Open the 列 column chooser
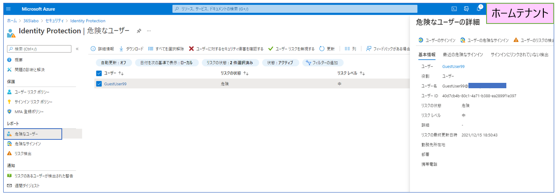This screenshot has height=195, width=557. (350, 49)
